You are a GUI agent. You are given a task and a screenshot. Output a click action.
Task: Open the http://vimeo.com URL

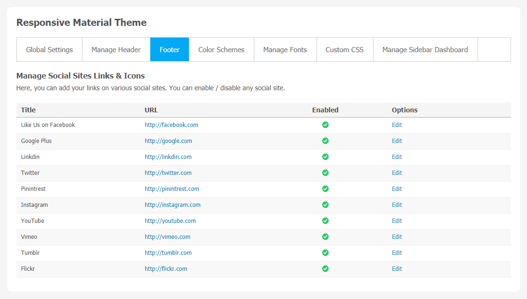coord(167,237)
